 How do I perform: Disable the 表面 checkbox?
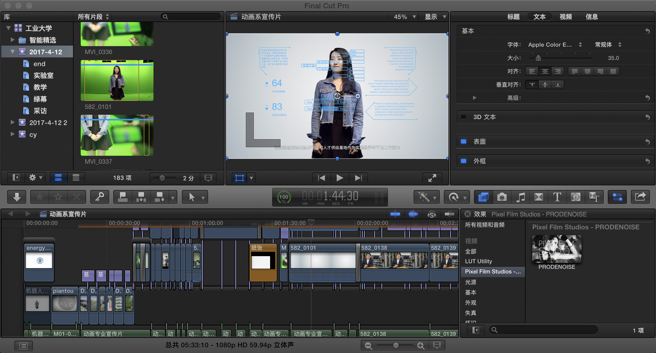click(464, 142)
